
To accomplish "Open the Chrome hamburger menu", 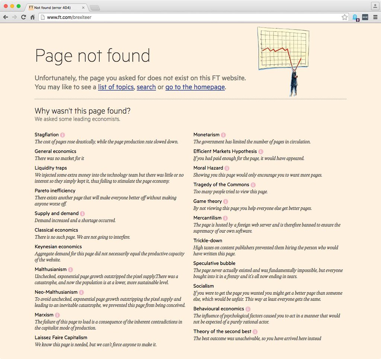I will pos(375,17).
